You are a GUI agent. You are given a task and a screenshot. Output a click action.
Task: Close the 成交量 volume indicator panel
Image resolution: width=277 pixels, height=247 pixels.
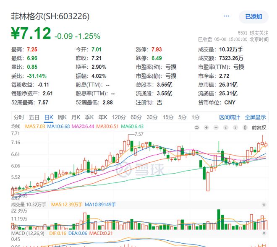[x=264, y=205]
